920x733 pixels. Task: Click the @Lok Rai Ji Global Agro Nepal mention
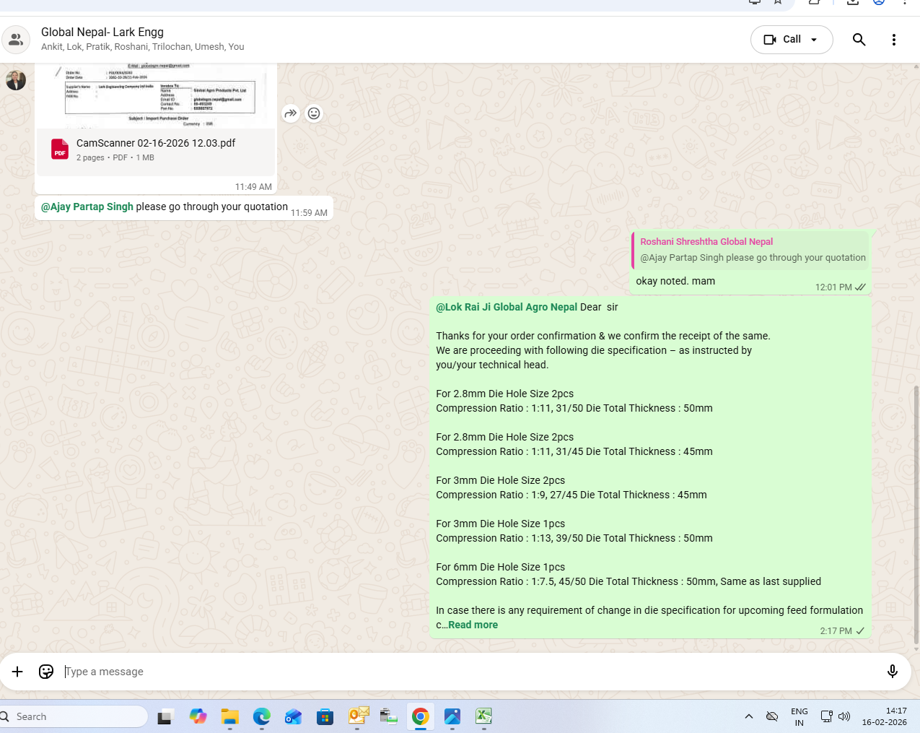point(507,307)
